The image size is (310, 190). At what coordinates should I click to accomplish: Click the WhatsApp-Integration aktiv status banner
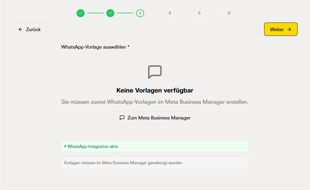[155, 146]
